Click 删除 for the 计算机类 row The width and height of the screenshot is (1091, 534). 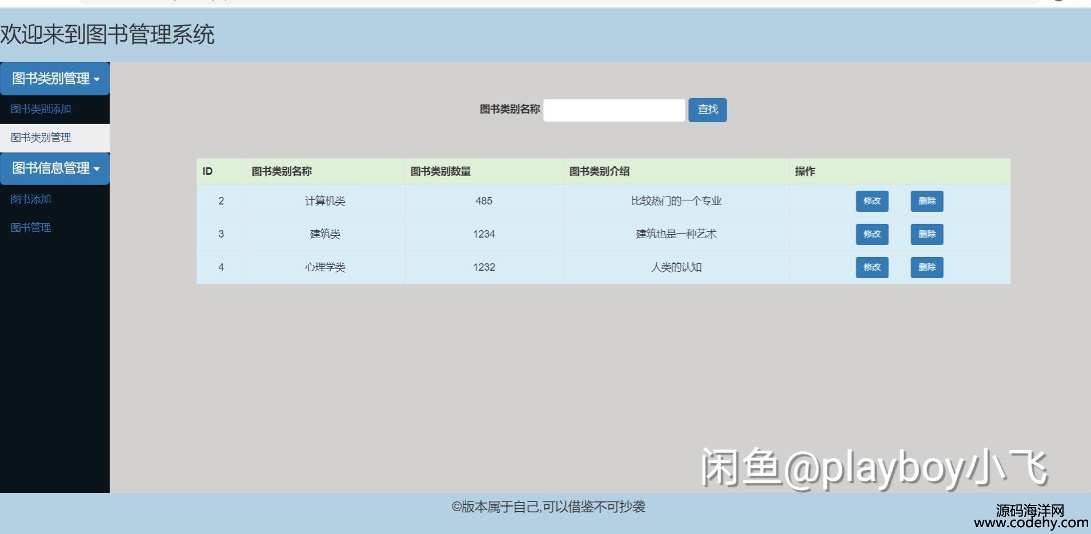coord(927,201)
